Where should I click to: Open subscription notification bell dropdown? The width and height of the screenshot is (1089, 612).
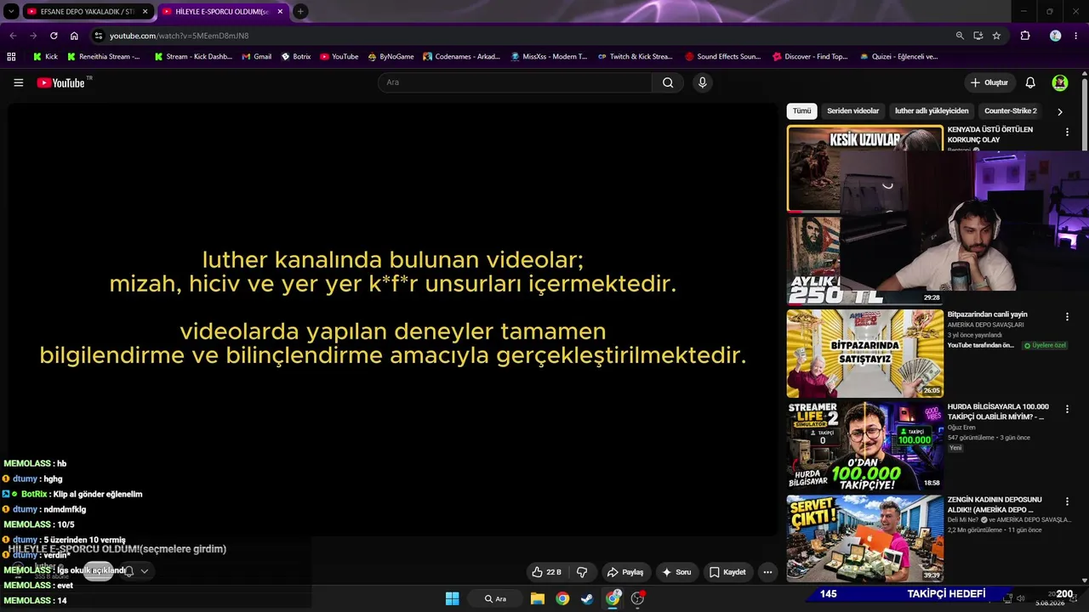click(x=136, y=571)
